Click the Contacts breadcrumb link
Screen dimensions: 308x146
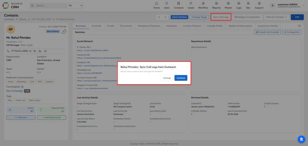[9, 19]
